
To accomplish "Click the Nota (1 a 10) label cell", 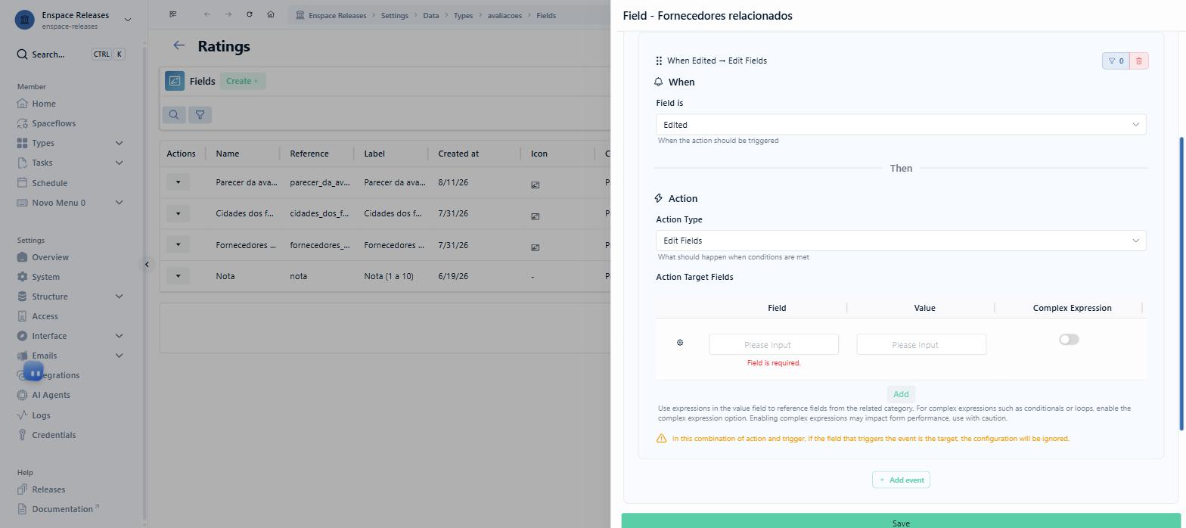I will (x=389, y=276).
